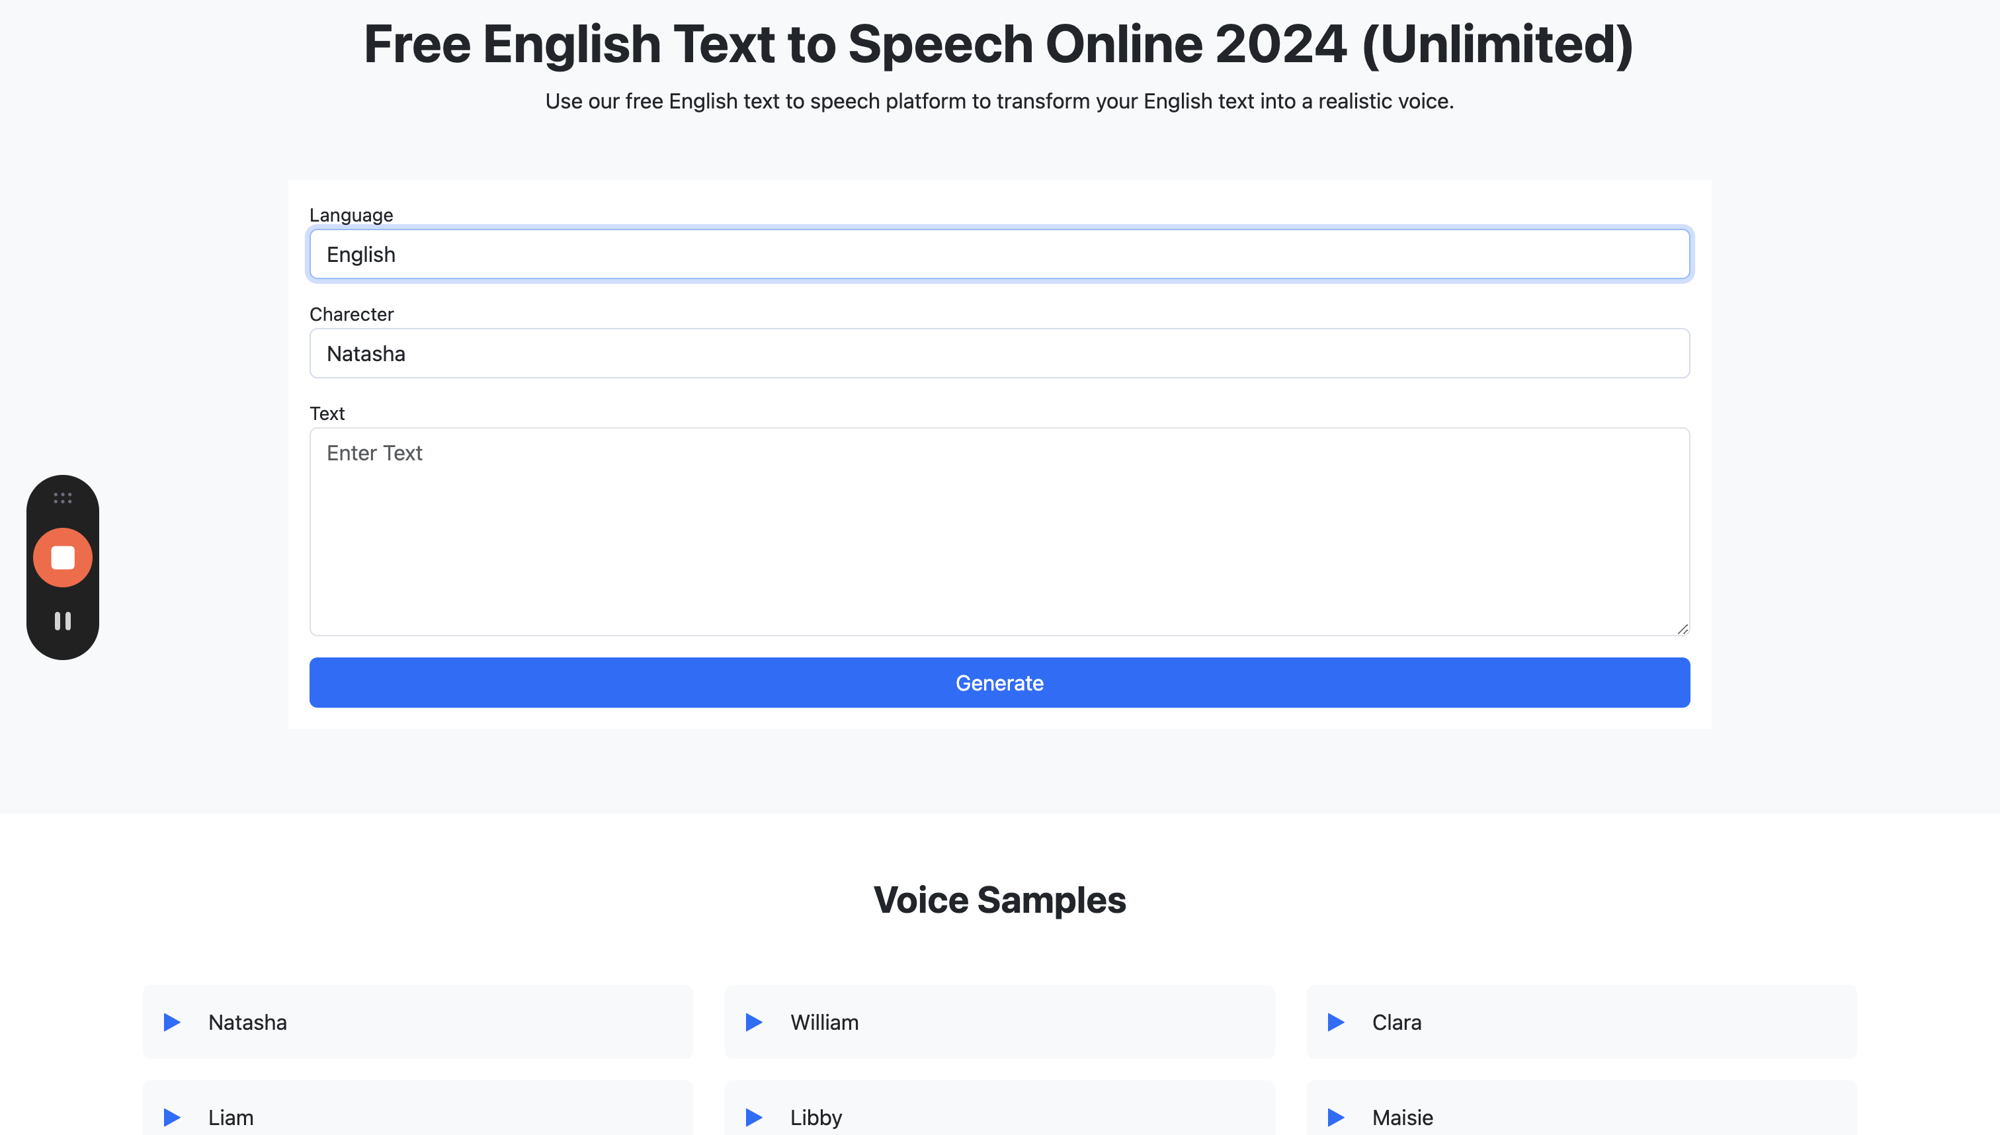The image size is (2000, 1135).
Task: Select the William sample card name
Action: [x=825, y=1022]
